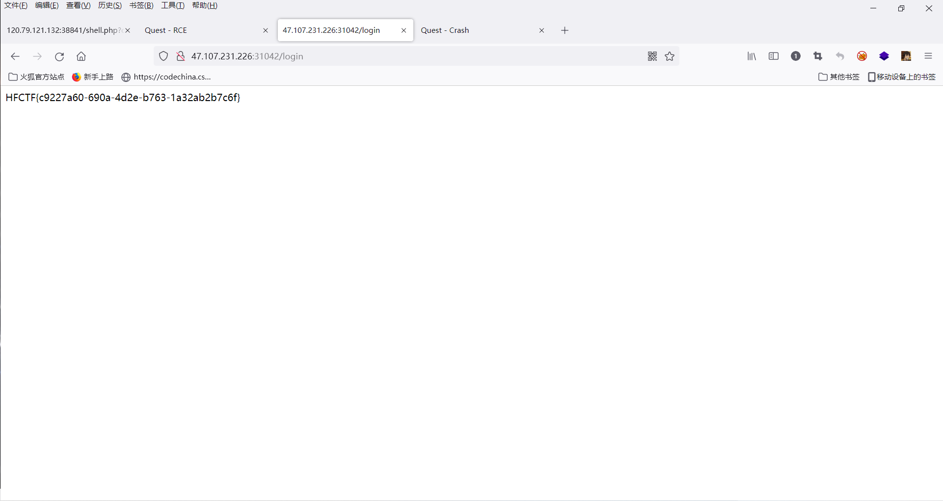The image size is (943, 501).
Task: Switch to the 120.79.121.132 shell.php tab
Action: pyautogui.click(x=64, y=30)
